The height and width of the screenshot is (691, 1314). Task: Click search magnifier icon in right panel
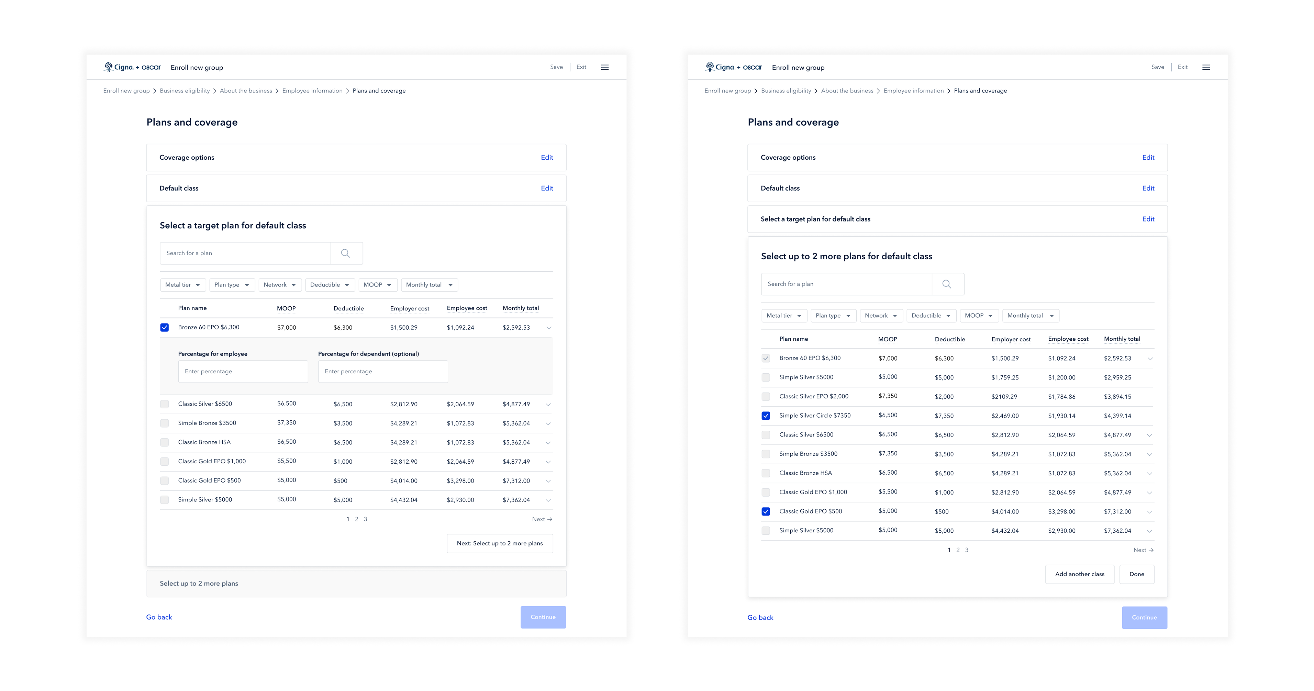coord(947,284)
